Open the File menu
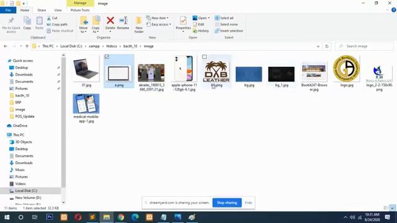397x223 pixels. pos(8,10)
